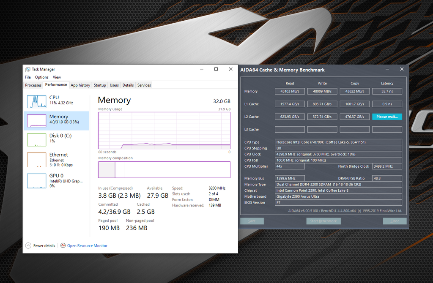Click L2 Cache Copy value 476.37 GB/s
This screenshot has height=283, width=433.
pyautogui.click(x=355, y=117)
